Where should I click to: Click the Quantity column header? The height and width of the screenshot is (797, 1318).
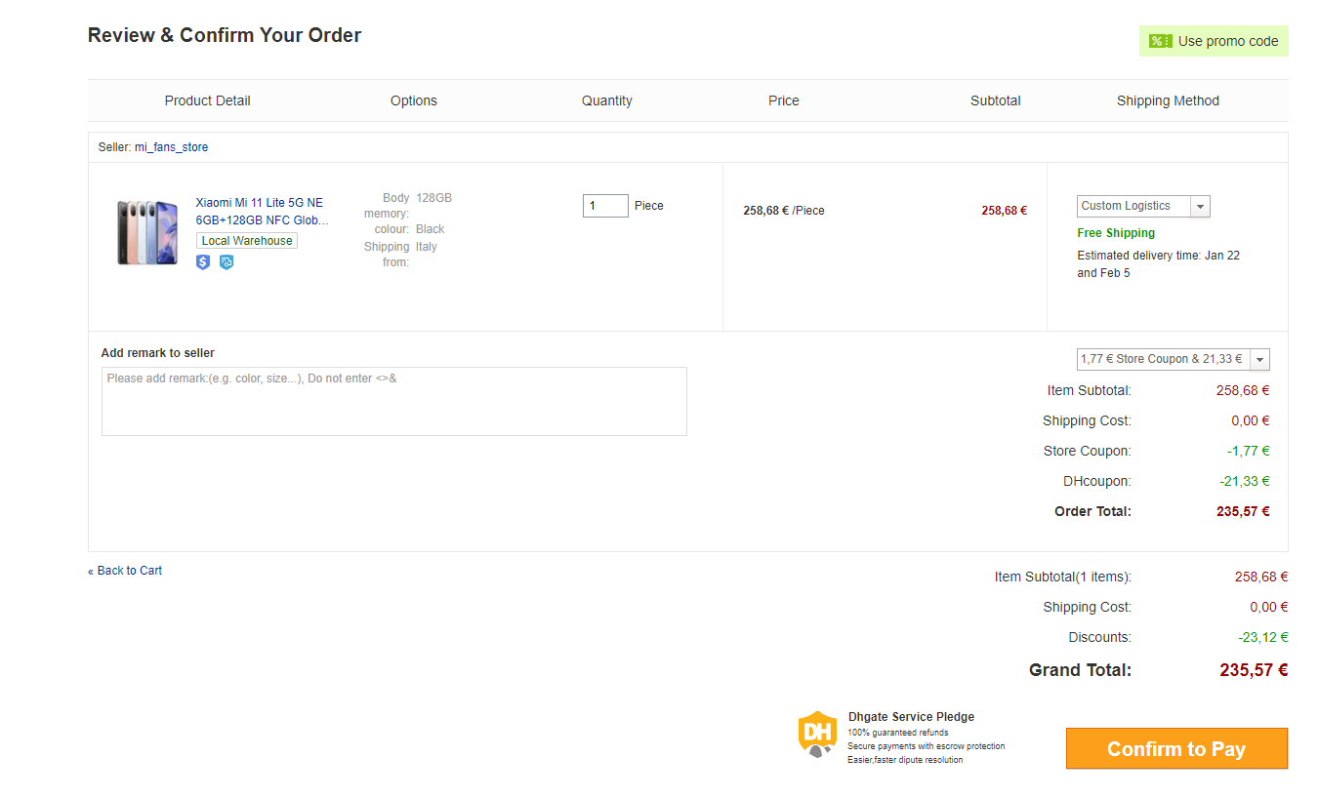607,100
